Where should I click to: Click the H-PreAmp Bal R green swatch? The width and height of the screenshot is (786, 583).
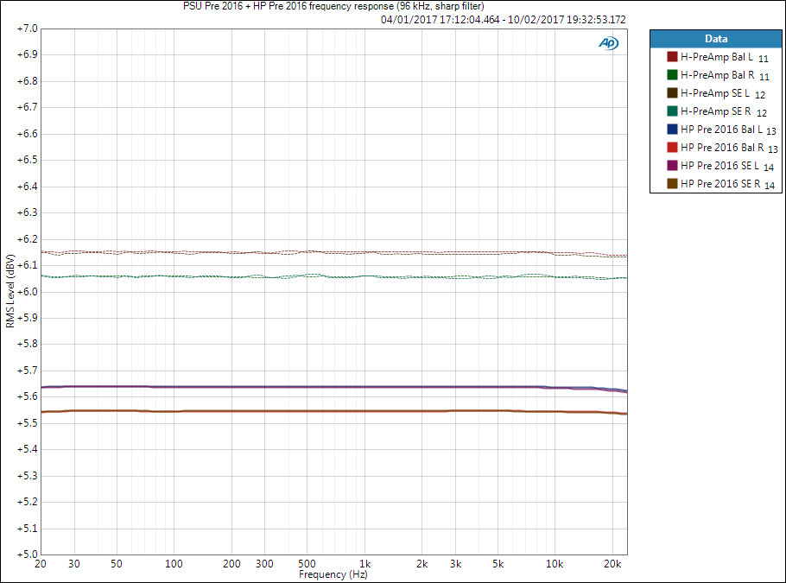pyautogui.click(x=672, y=74)
